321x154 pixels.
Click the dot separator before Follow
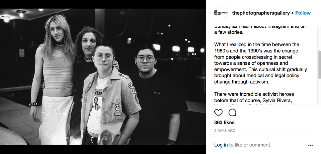click(292, 13)
